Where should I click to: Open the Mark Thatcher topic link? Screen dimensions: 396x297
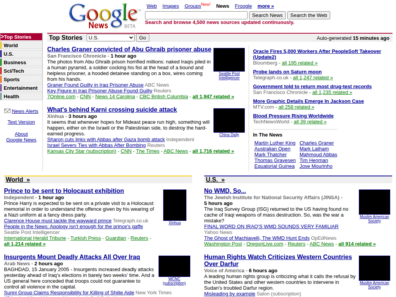click(x=270, y=155)
